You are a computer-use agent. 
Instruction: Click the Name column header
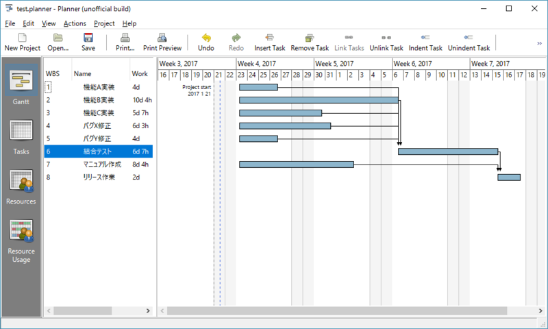(82, 74)
